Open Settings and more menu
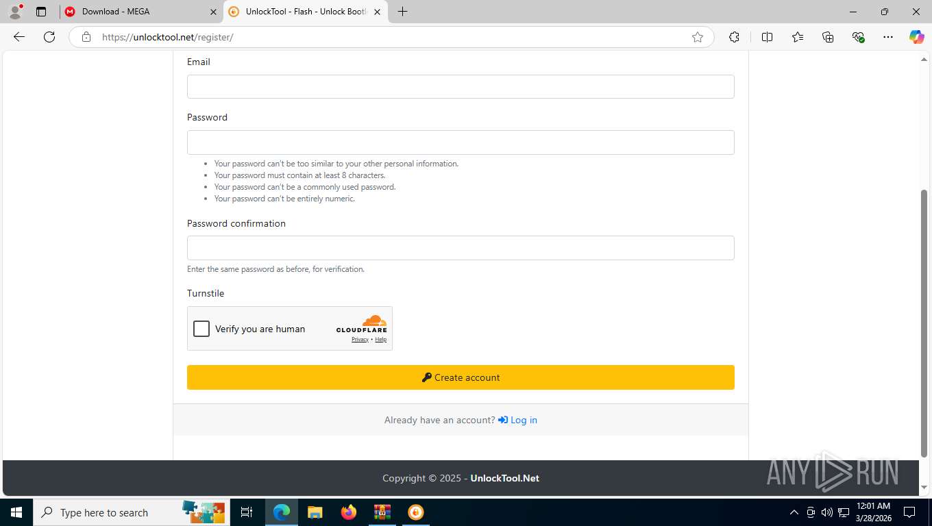Image resolution: width=932 pixels, height=526 pixels. click(888, 37)
